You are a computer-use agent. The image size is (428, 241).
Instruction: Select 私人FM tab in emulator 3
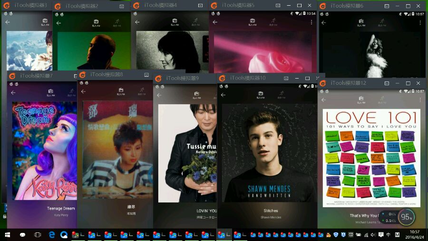click(45, 22)
